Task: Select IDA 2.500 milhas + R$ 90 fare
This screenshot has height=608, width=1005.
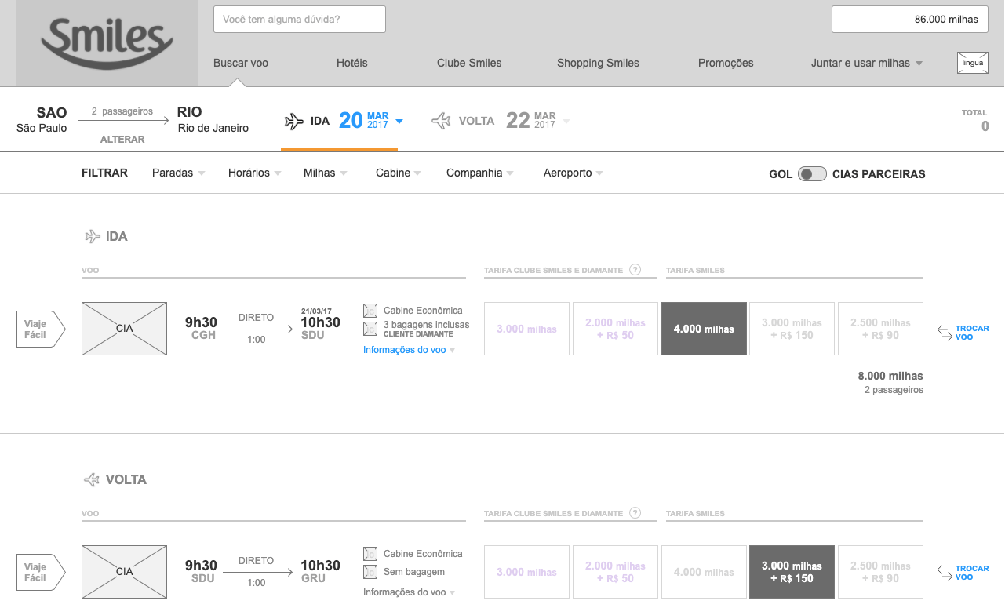Action: click(x=880, y=329)
